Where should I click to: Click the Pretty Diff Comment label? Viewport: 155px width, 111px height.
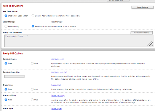click(x=12, y=32)
